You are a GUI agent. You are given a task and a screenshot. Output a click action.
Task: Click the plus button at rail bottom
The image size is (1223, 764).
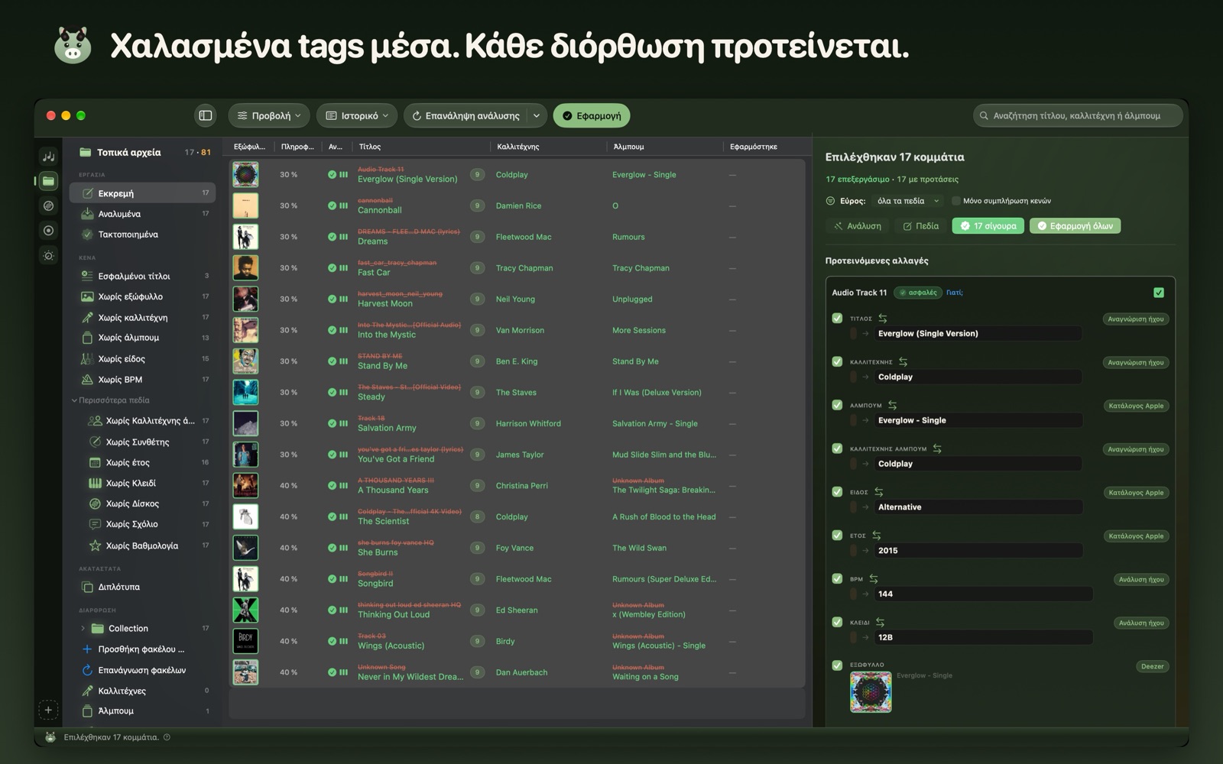pos(48,710)
